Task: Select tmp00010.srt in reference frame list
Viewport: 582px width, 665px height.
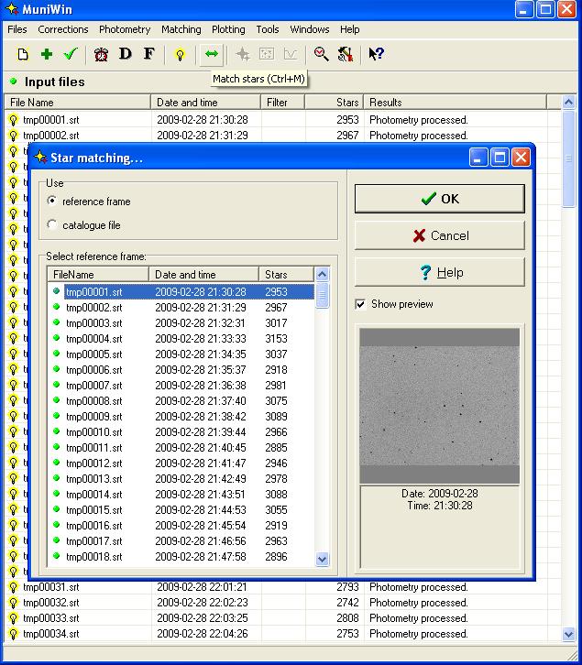Action: pyautogui.click(x=93, y=432)
